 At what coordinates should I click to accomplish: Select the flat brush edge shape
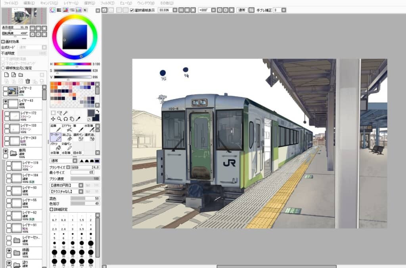[97, 161]
